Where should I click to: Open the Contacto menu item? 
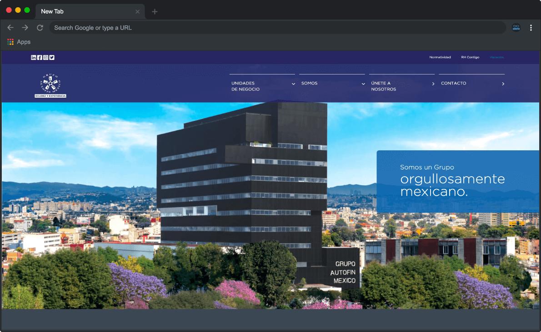point(453,84)
